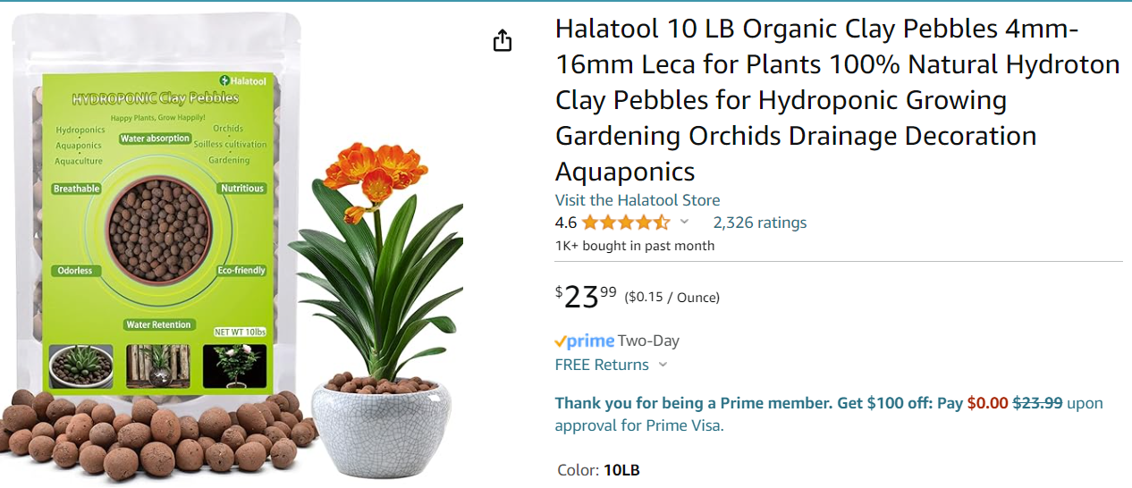1132x488 pixels.
Task: Open the 2,326 ratings link
Action: click(x=759, y=223)
